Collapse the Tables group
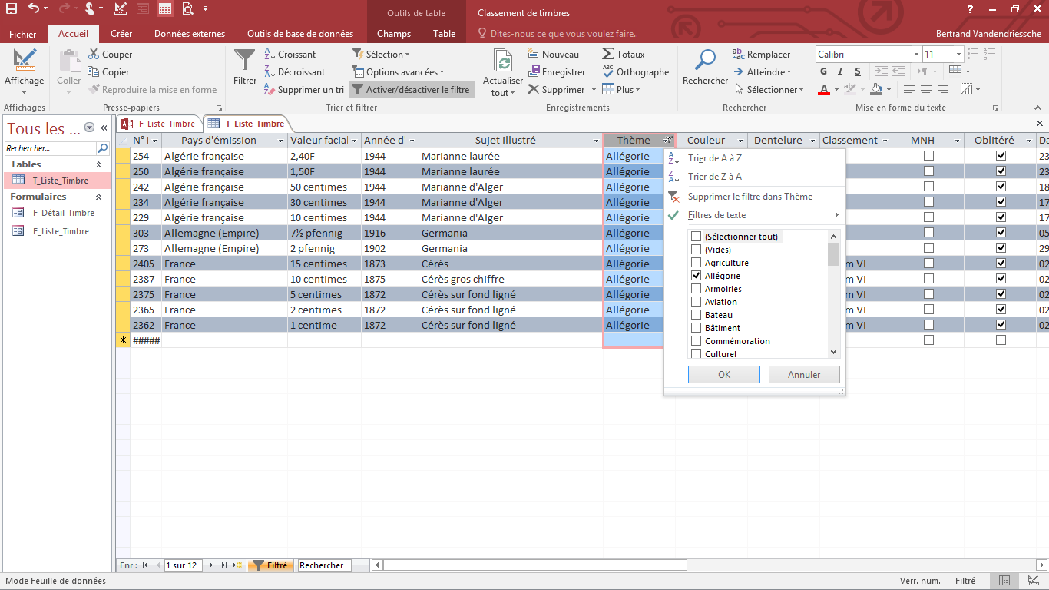1049x590 pixels. click(x=98, y=164)
